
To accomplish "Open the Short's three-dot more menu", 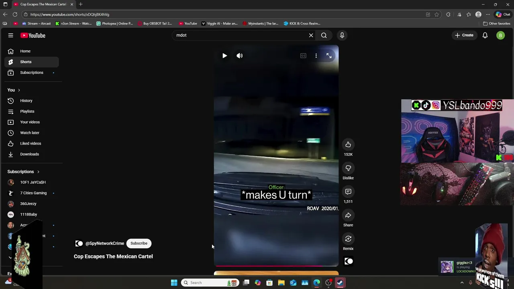I will (x=316, y=56).
